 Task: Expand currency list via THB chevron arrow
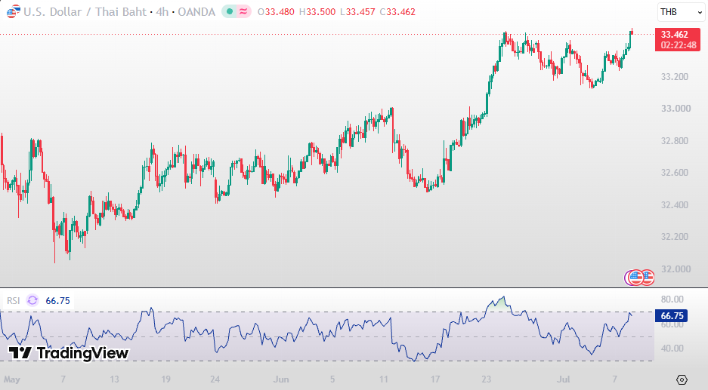pyautogui.click(x=700, y=13)
